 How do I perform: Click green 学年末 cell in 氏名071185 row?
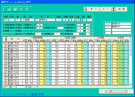tap(122, 57)
